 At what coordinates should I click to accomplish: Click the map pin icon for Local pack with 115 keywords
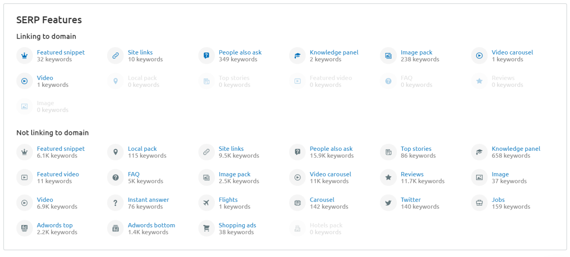point(115,152)
